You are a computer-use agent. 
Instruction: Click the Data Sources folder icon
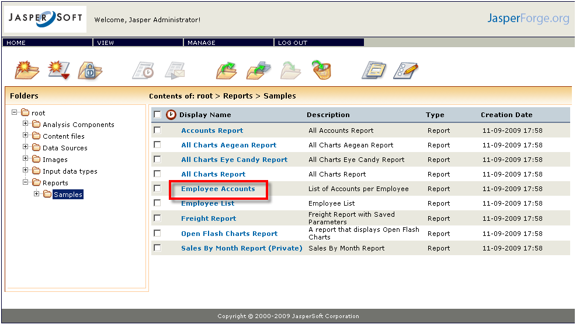(x=36, y=148)
